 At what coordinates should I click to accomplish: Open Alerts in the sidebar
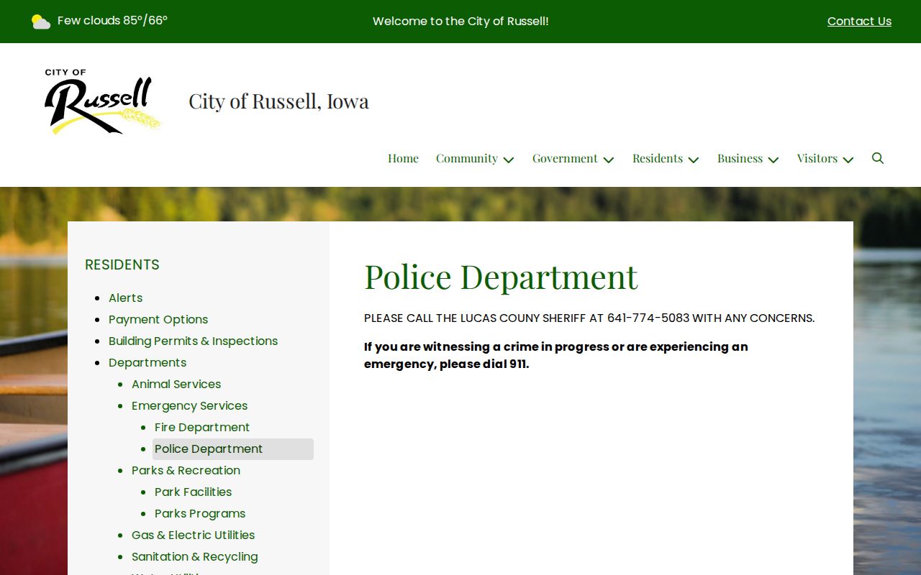[125, 298]
